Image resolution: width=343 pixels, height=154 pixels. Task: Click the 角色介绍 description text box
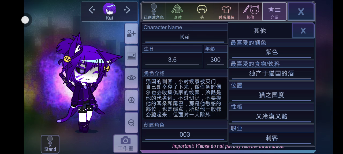coord(185,98)
